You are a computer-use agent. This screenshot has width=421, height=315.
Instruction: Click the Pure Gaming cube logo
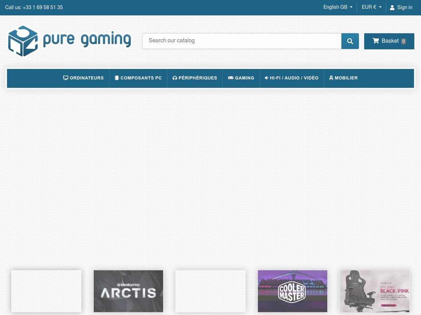[x=23, y=41]
